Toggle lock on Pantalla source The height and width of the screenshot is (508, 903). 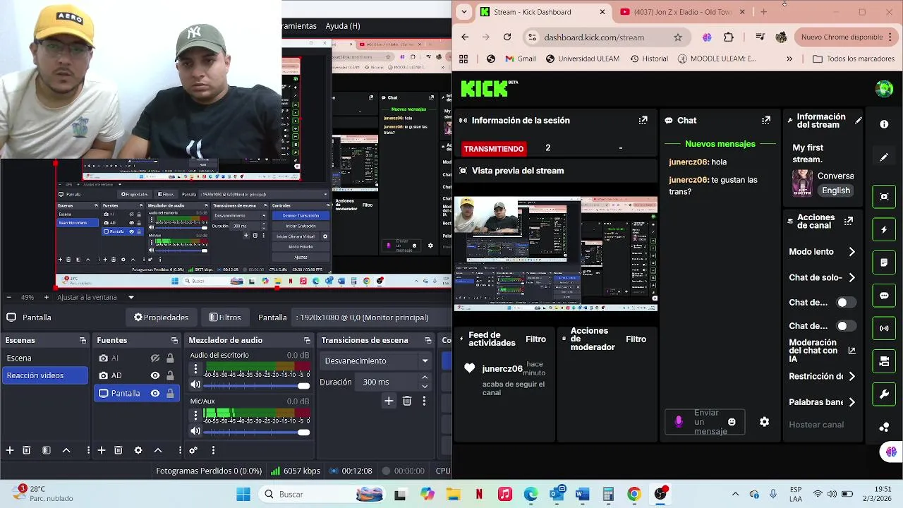pos(170,393)
